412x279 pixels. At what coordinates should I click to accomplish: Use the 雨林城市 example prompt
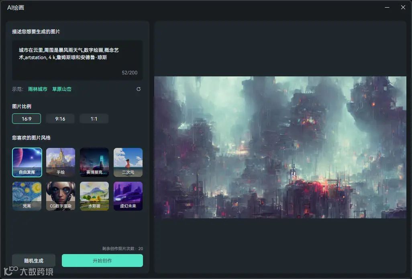coord(38,89)
